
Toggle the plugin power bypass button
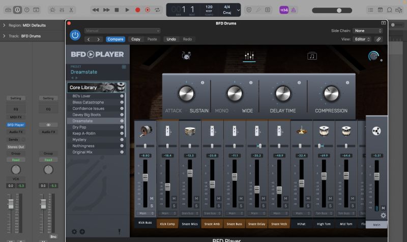coord(75,35)
